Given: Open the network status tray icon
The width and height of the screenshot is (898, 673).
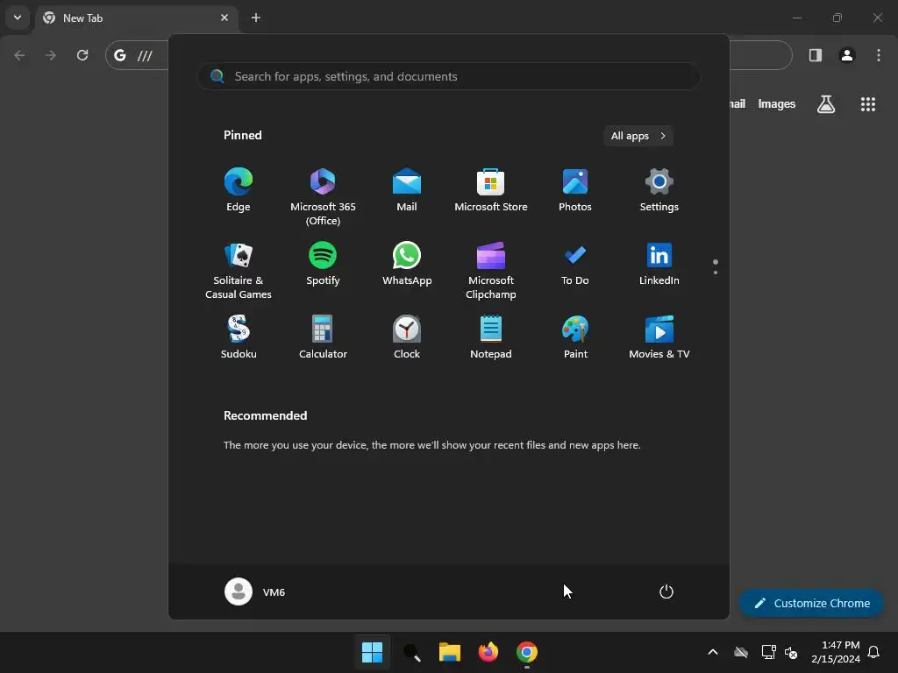Looking at the screenshot, I should click(x=768, y=652).
